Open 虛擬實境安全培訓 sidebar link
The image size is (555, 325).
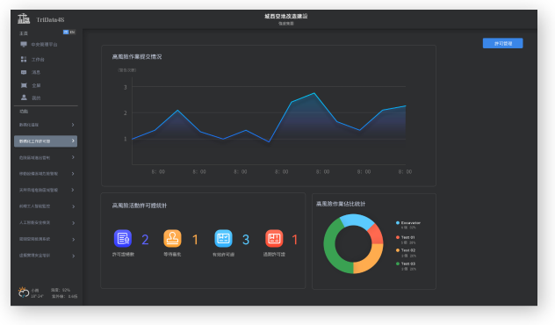click(x=35, y=256)
